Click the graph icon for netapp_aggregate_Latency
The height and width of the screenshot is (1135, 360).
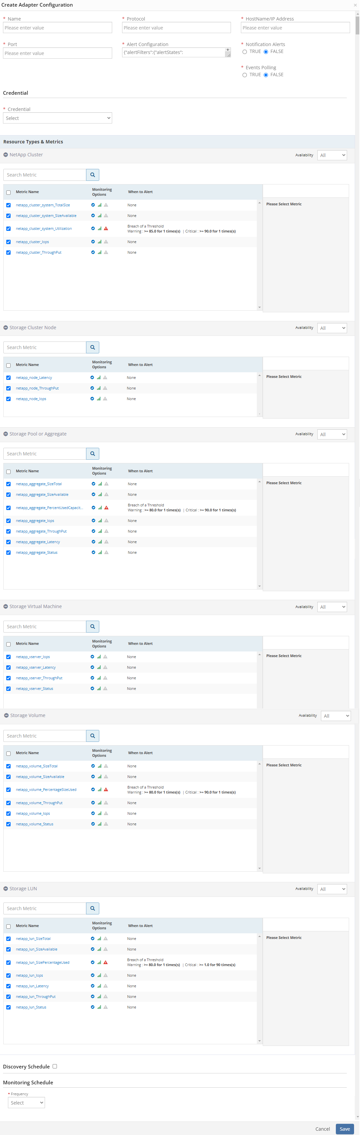pyautogui.click(x=100, y=542)
